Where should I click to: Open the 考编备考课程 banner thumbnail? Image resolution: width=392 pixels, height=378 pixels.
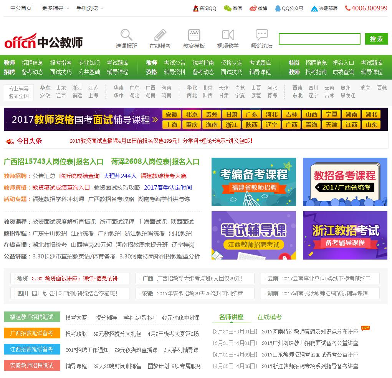pyautogui.click(x=254, y=182)
